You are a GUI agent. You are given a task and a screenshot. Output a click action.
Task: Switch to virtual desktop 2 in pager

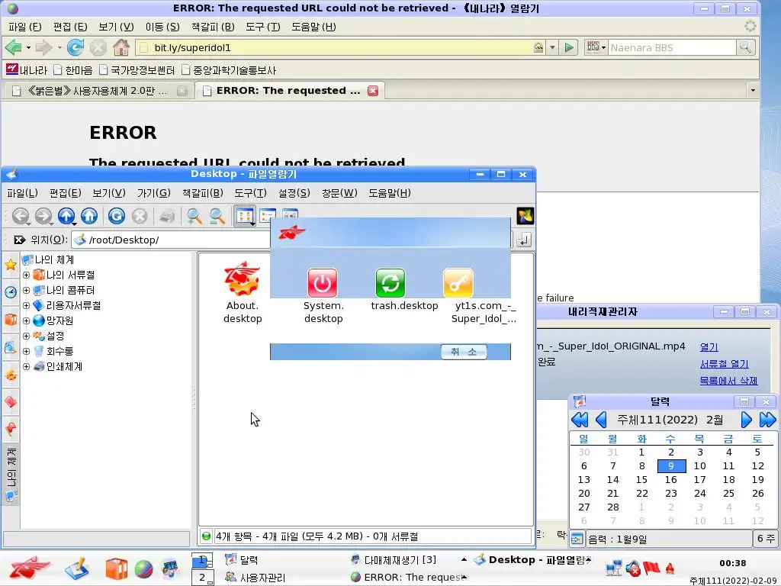203,578
